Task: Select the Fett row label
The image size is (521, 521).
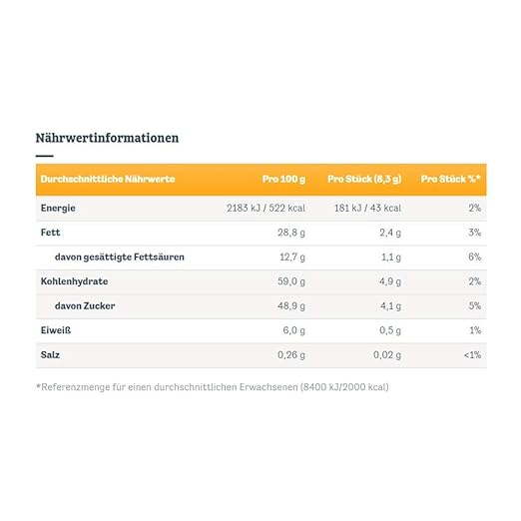Action: (x=50, y=233)
